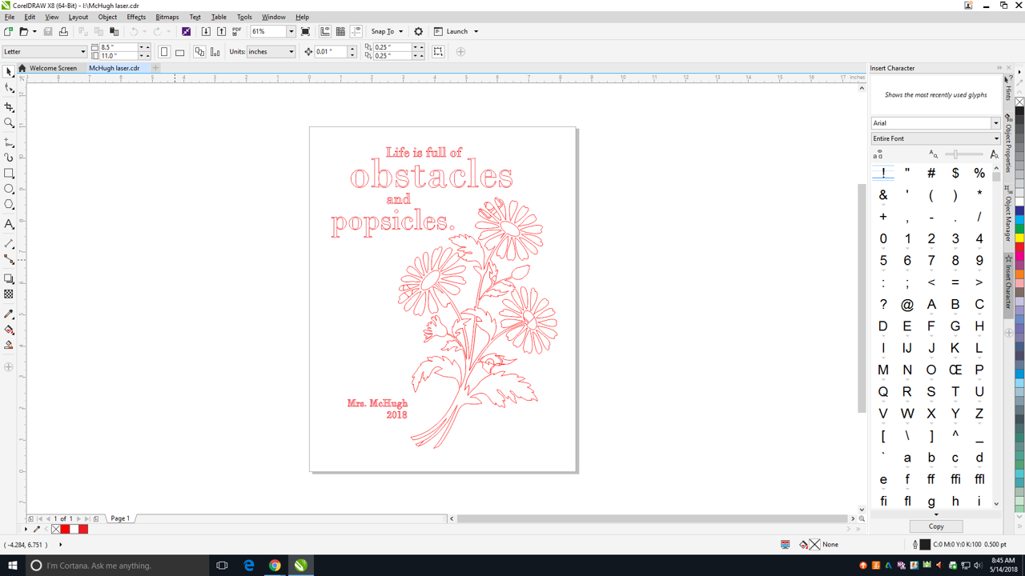Print the document
The image size is (1025, 576).
tap(63, 31)
